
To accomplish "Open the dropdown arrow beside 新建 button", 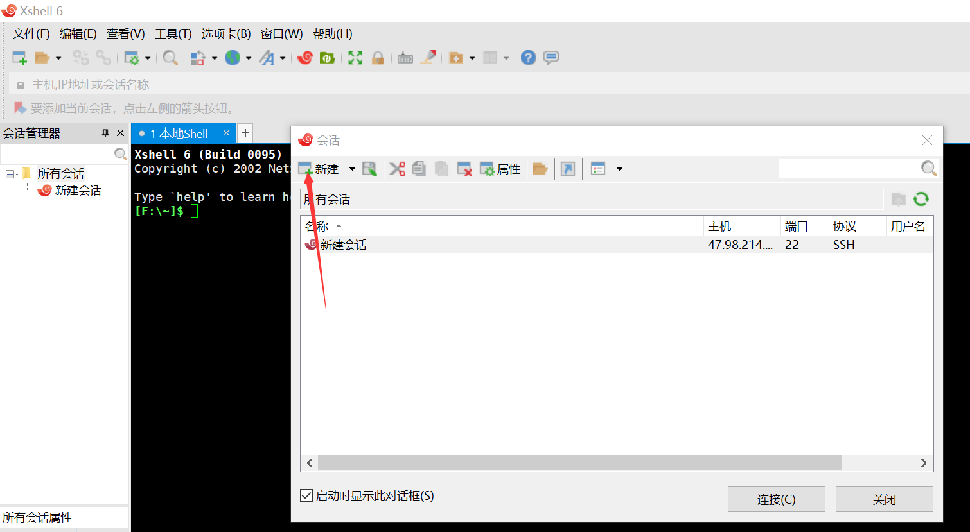I will click(352, 169).
